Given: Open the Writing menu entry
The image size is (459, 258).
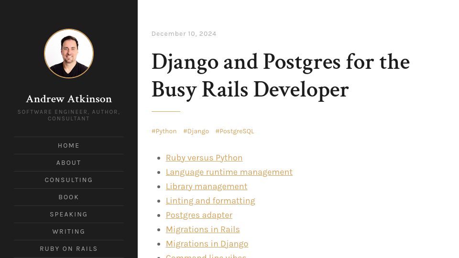Looking at the screenshot, I should (x=69, y=232).
